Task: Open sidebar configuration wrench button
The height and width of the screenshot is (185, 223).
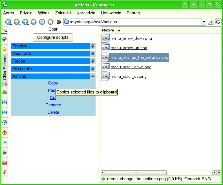Action: point(5,30)
